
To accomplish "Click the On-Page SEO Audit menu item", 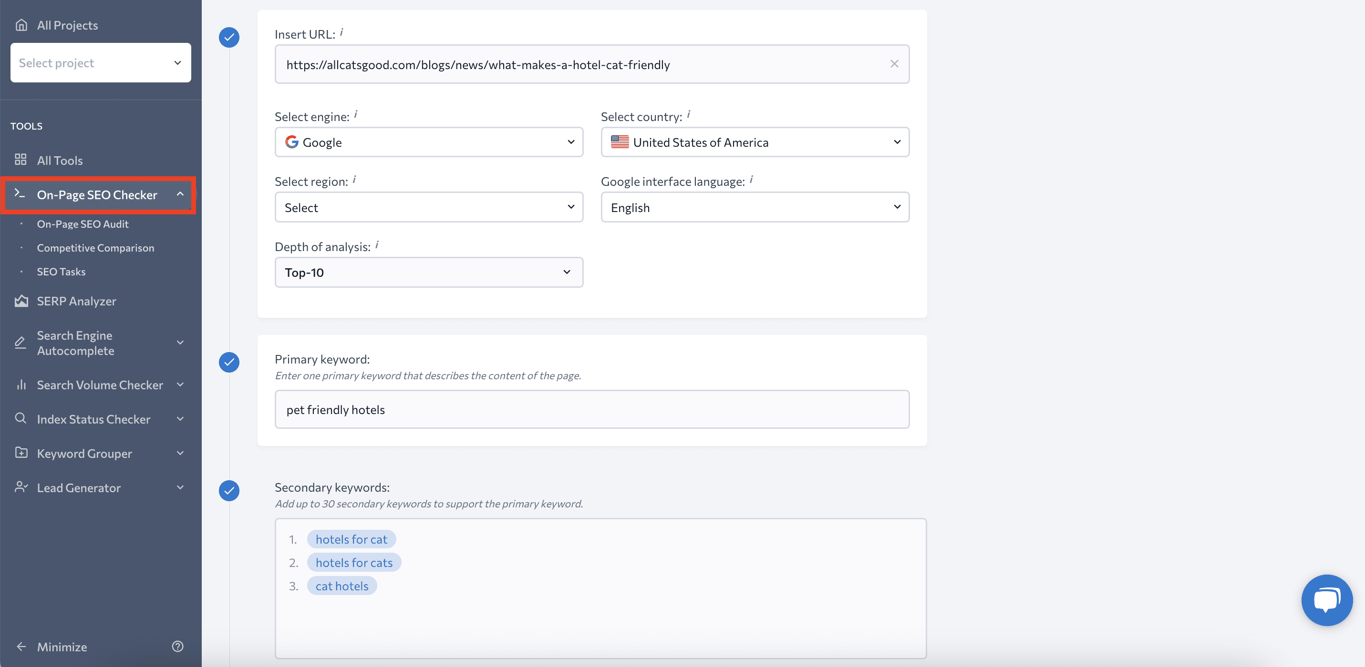I will (x=82, y=223).
